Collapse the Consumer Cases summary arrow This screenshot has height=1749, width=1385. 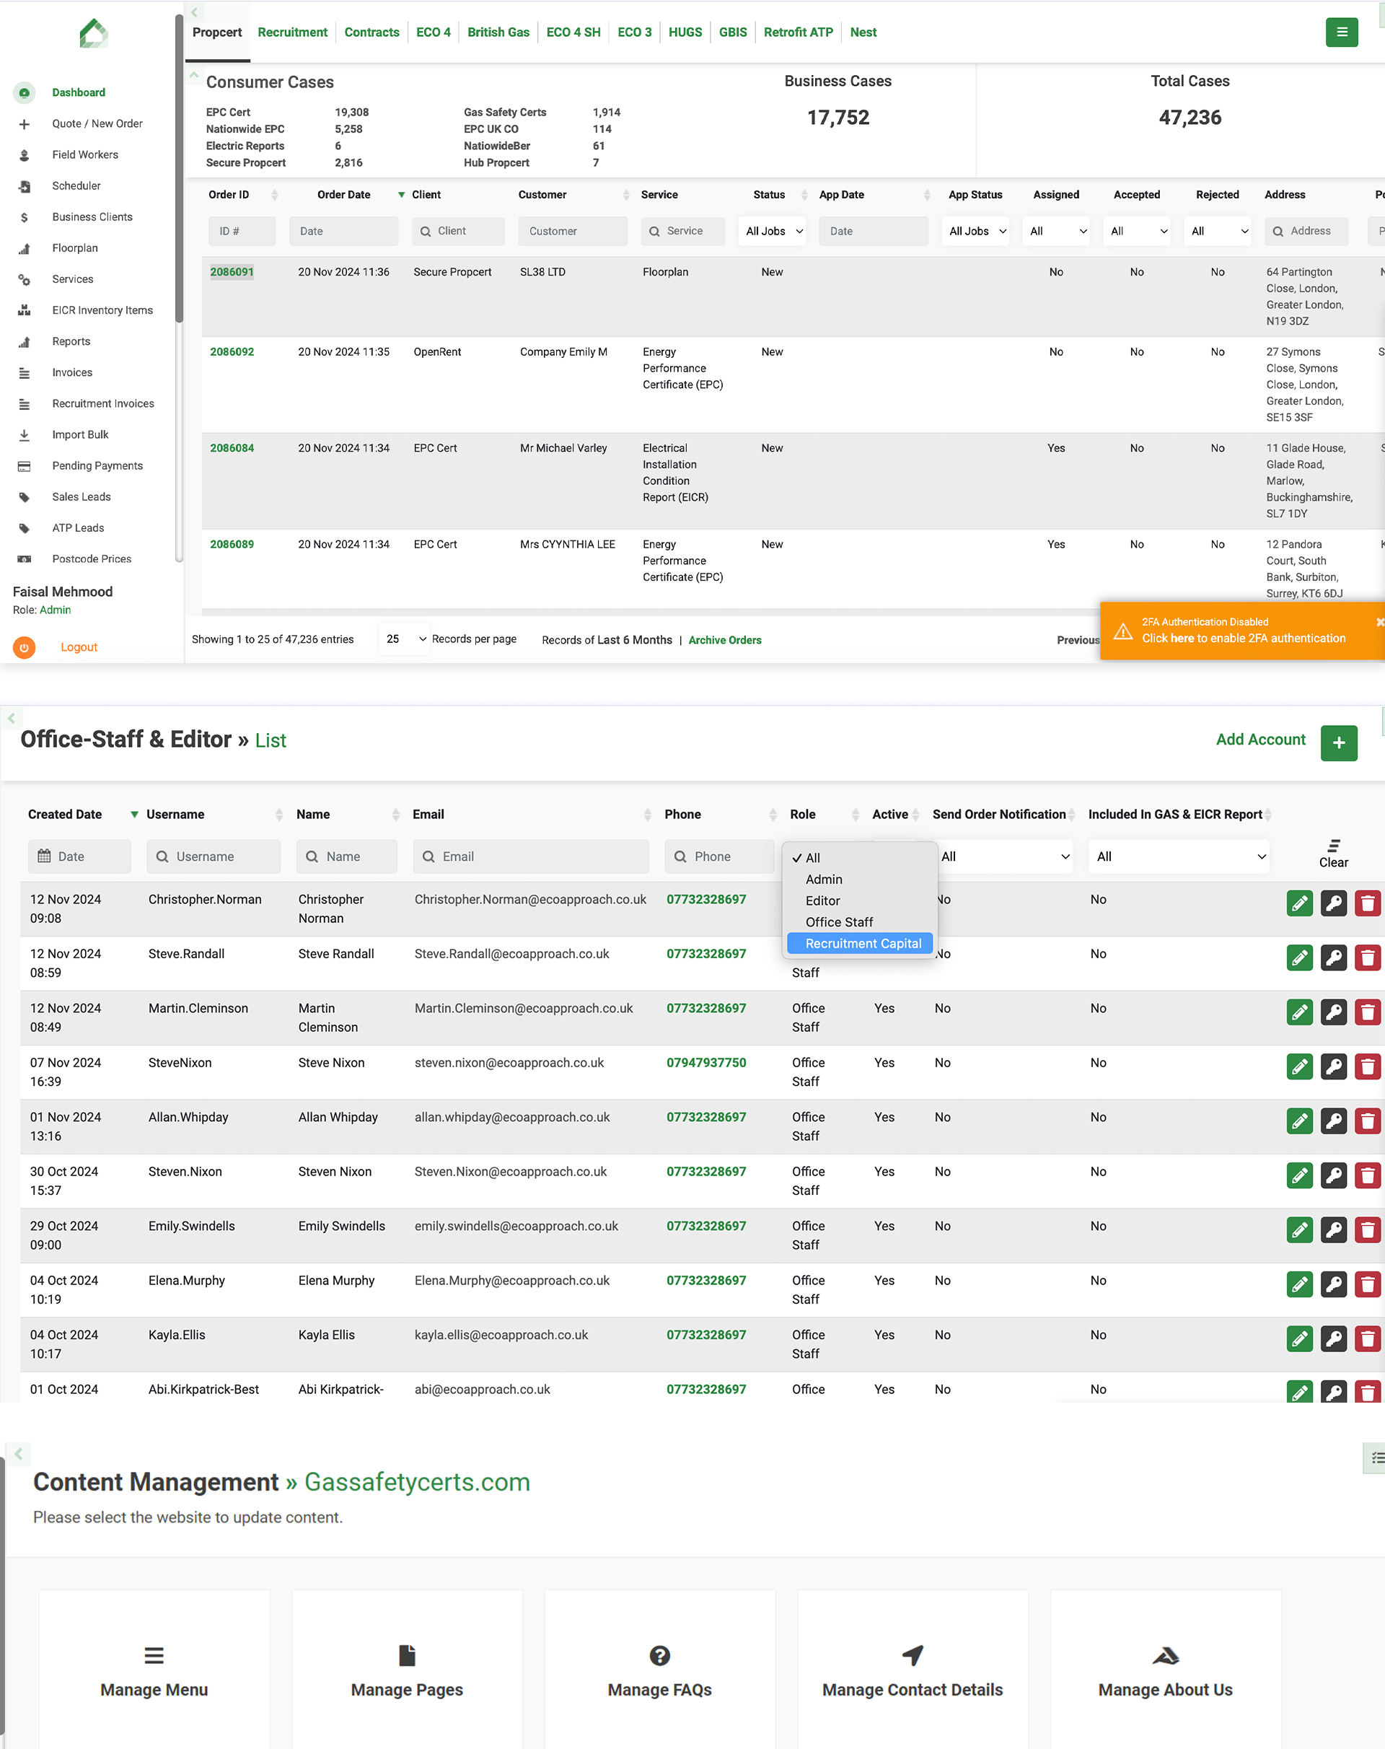(194, 74)
